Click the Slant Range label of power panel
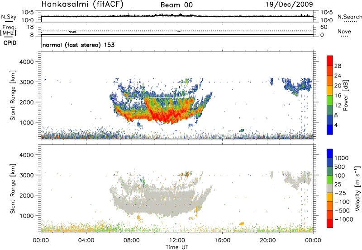The width and height of the screenshot is (362, 250). (13, 95)
